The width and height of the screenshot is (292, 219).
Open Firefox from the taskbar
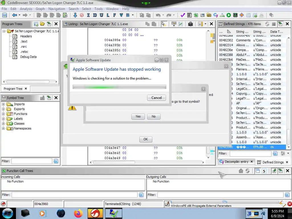coord(78,213)
